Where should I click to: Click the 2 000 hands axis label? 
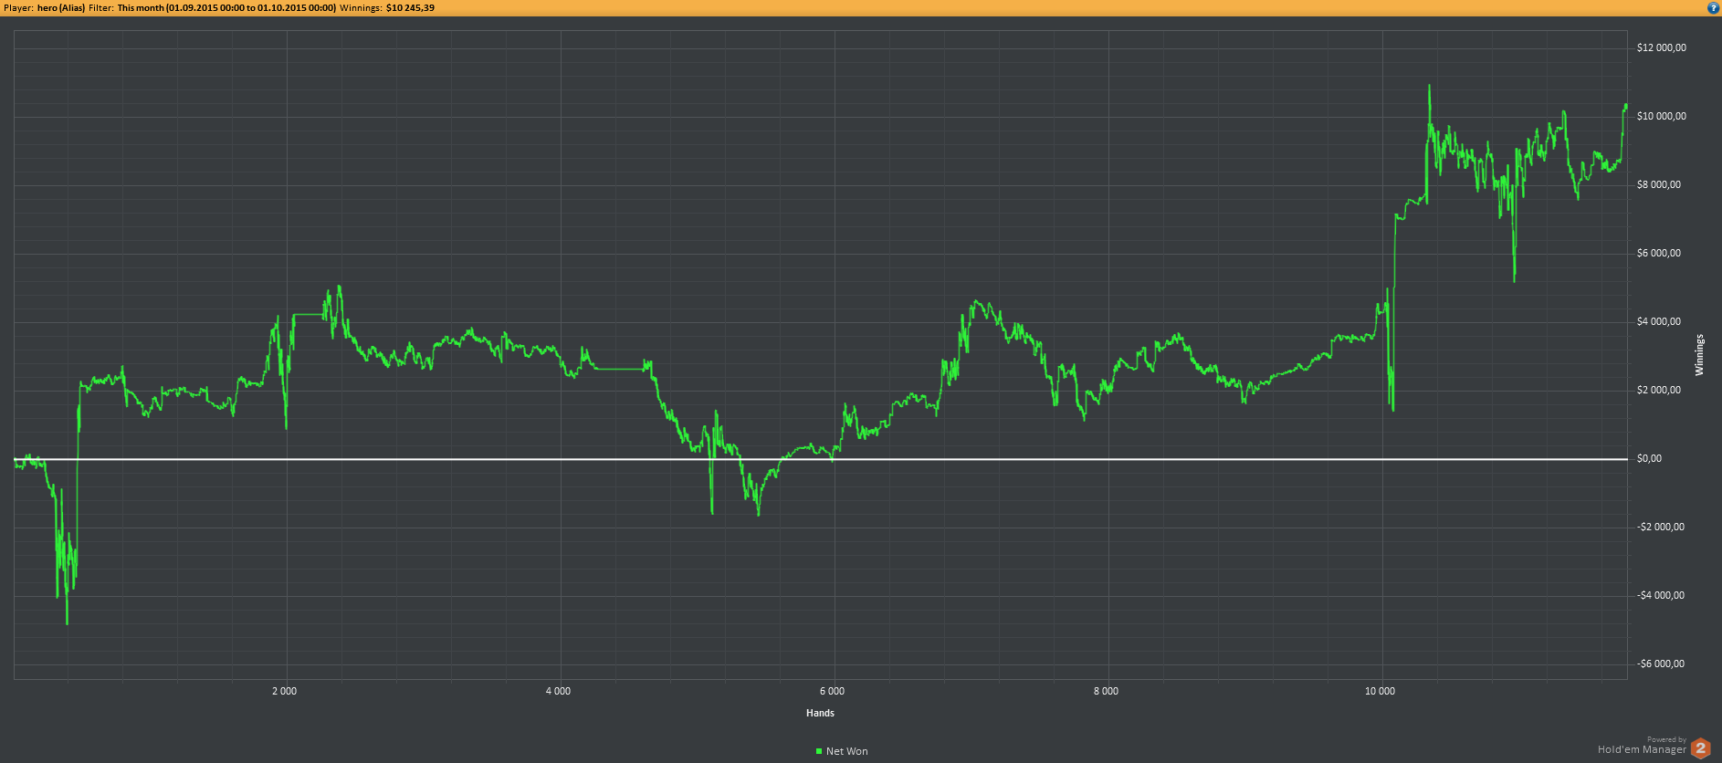click(285, 691)
